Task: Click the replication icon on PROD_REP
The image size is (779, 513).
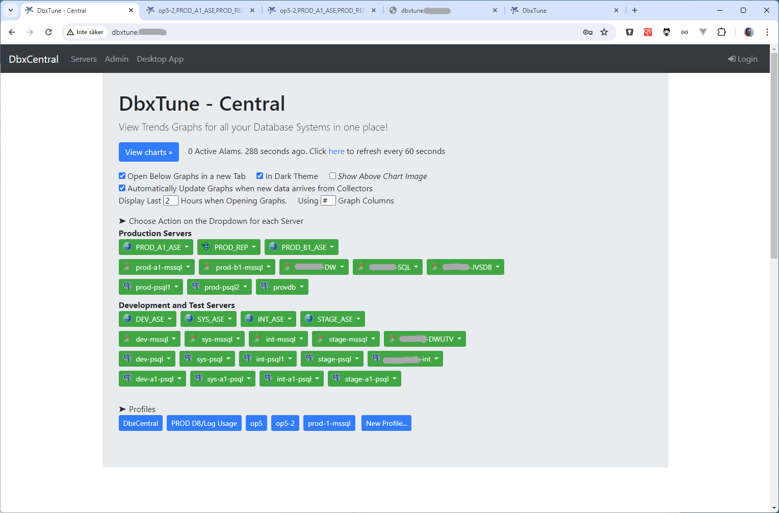Action: pyautogui.click(x=206, y=247)
